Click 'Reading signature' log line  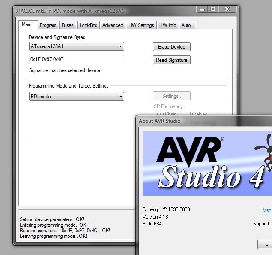coord(65,231)
